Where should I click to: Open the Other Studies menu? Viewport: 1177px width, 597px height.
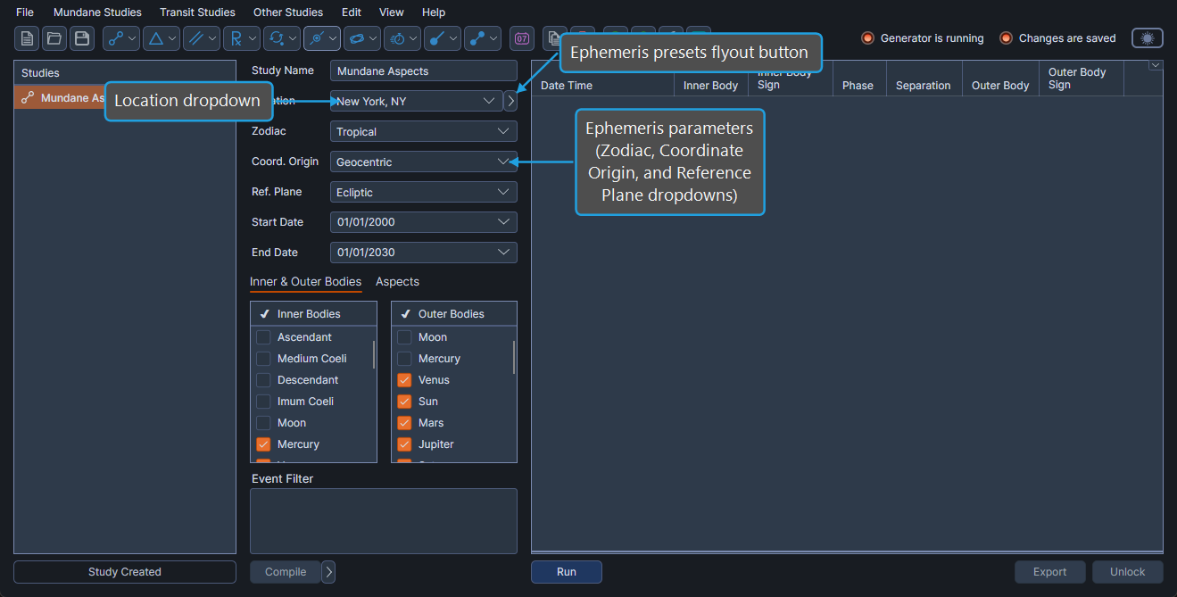[288, 12]
